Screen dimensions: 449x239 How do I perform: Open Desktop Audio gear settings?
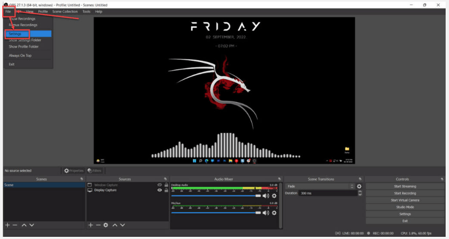(274, 196)
